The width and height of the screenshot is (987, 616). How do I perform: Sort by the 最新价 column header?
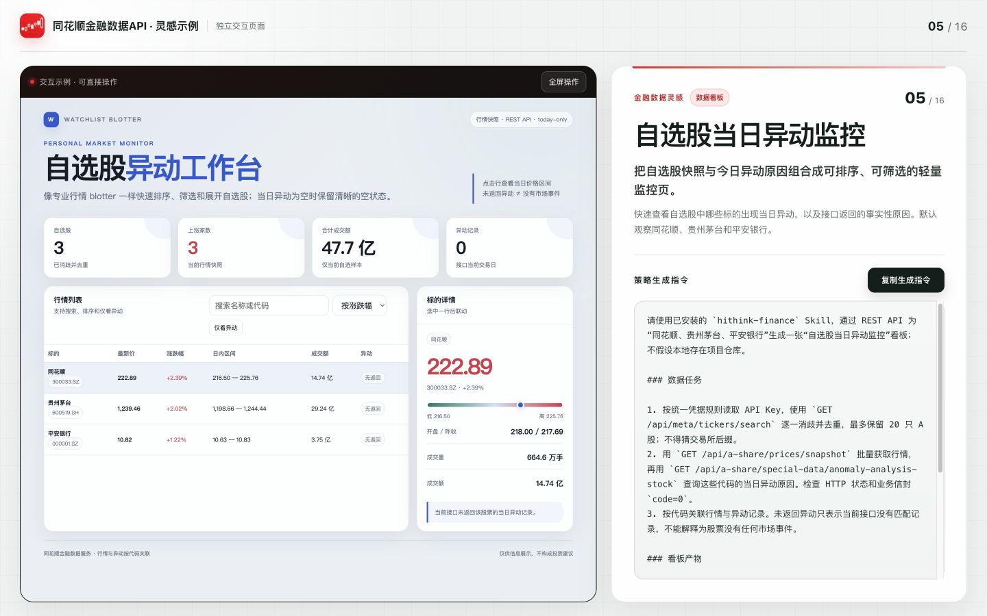126,354
